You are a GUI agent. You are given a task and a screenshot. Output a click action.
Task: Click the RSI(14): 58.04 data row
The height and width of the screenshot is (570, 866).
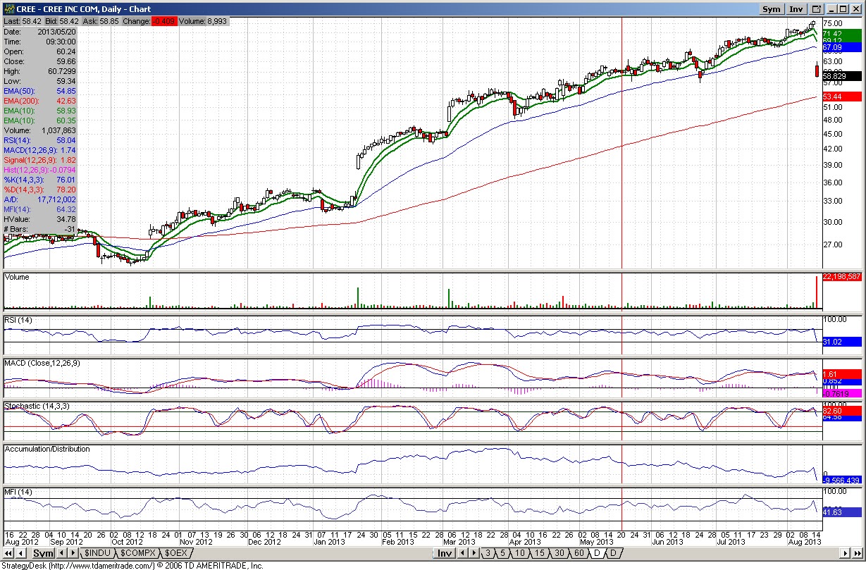pyautogui.click(x=39, y=141)
